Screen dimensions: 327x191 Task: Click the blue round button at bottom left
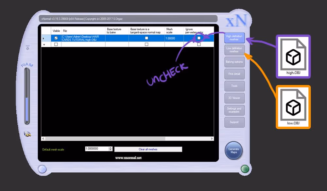tap(42, 169)
